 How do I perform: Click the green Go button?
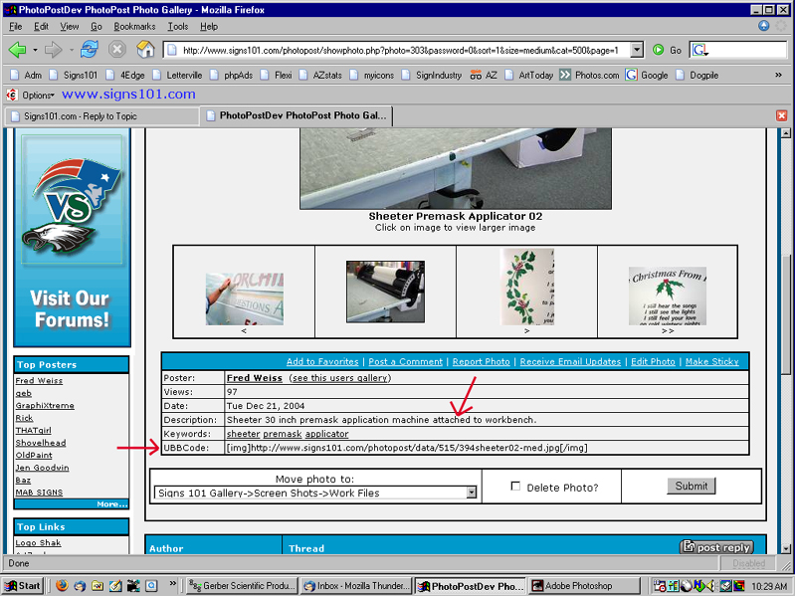[667, 50]
